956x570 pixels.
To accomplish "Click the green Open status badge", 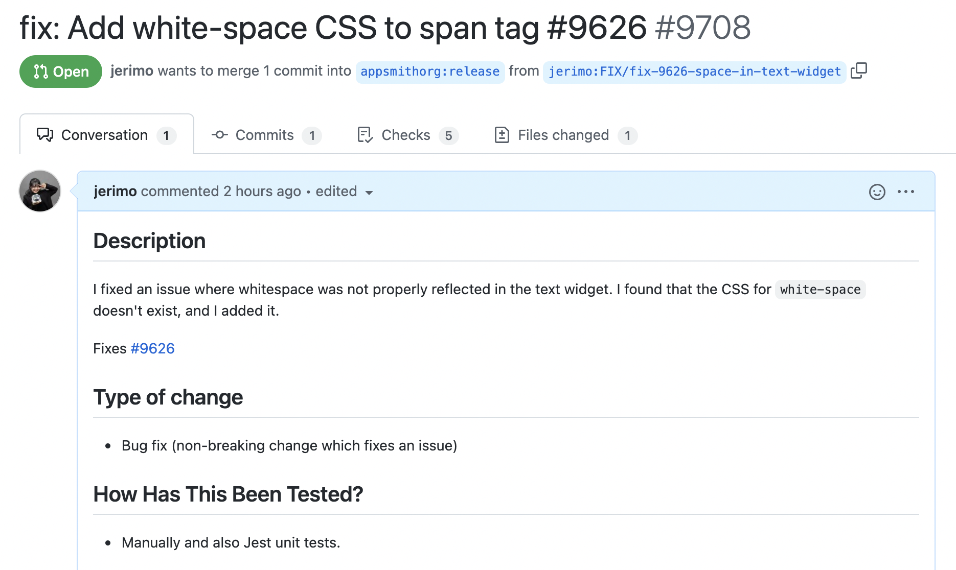I will click(x=61, y=72).
